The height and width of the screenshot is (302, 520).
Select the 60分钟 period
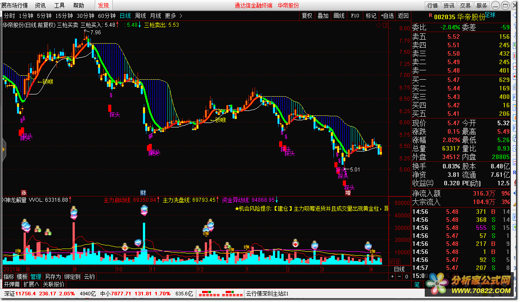107,16
